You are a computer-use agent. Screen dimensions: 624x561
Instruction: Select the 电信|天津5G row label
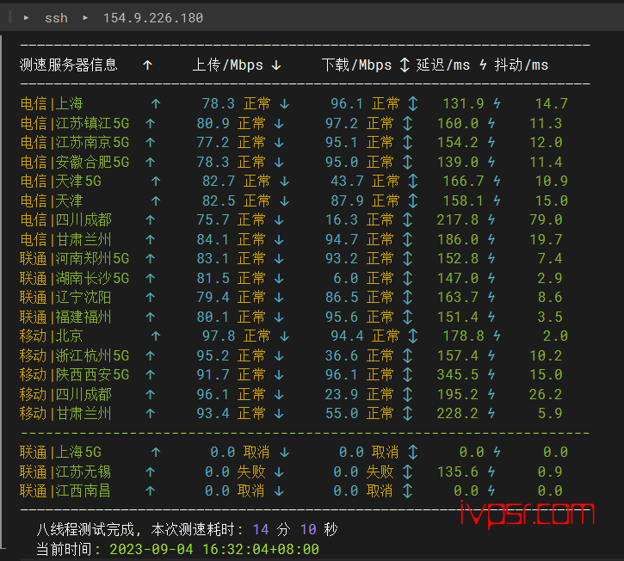pyautogui.click(x=60, y=182)
